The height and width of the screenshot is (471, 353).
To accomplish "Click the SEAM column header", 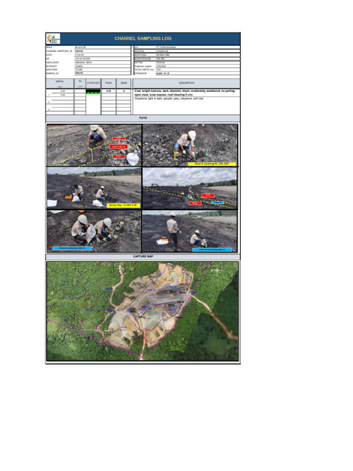I will pyautogui.click(x=124, y=83).
